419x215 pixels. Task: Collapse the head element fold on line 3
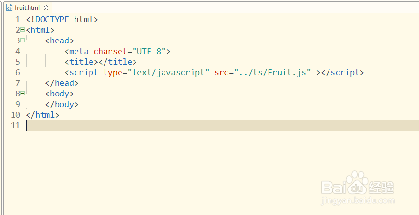point(23,40)
